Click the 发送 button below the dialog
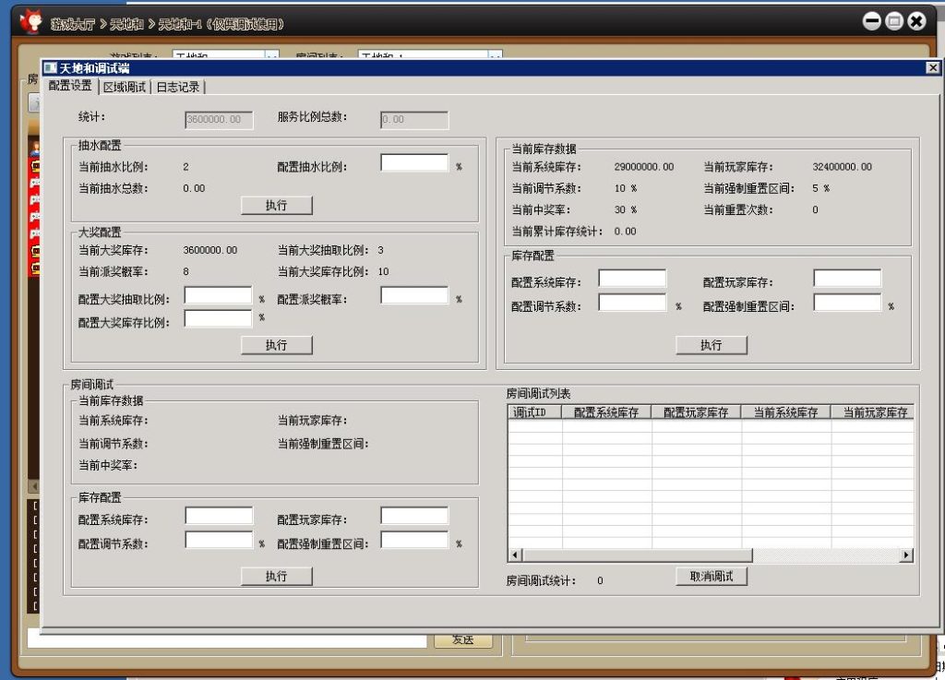Viewport: 945px width, 680px height. click(x=463, y=640)
